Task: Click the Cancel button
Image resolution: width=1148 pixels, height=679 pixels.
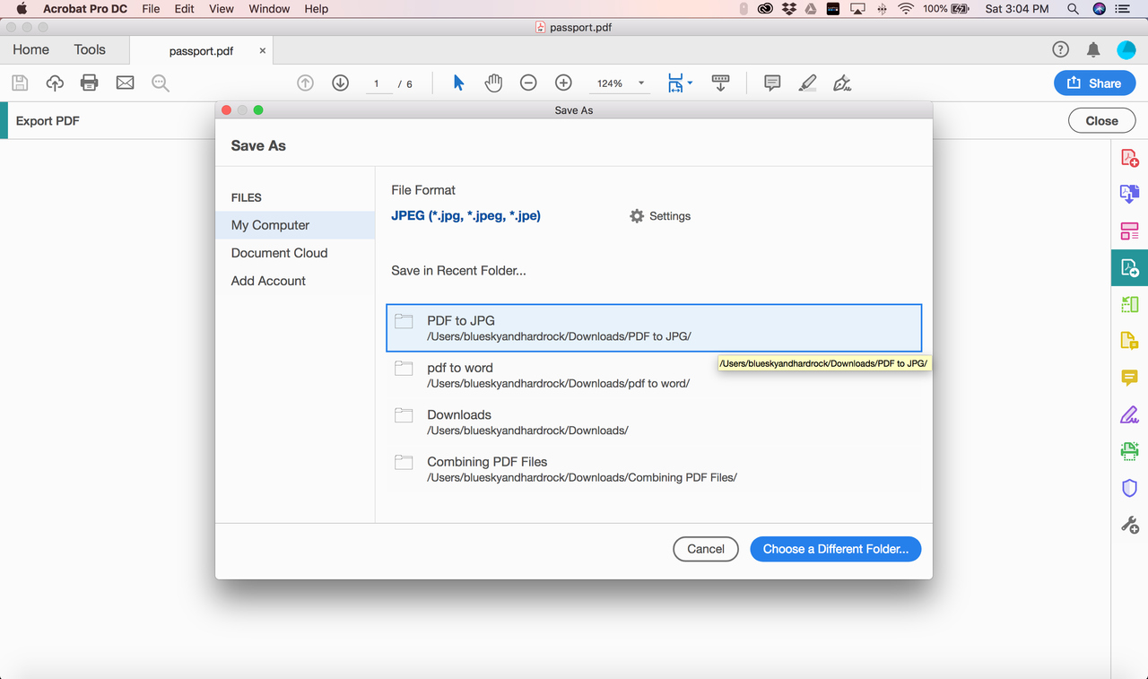Action: point(706,549)
